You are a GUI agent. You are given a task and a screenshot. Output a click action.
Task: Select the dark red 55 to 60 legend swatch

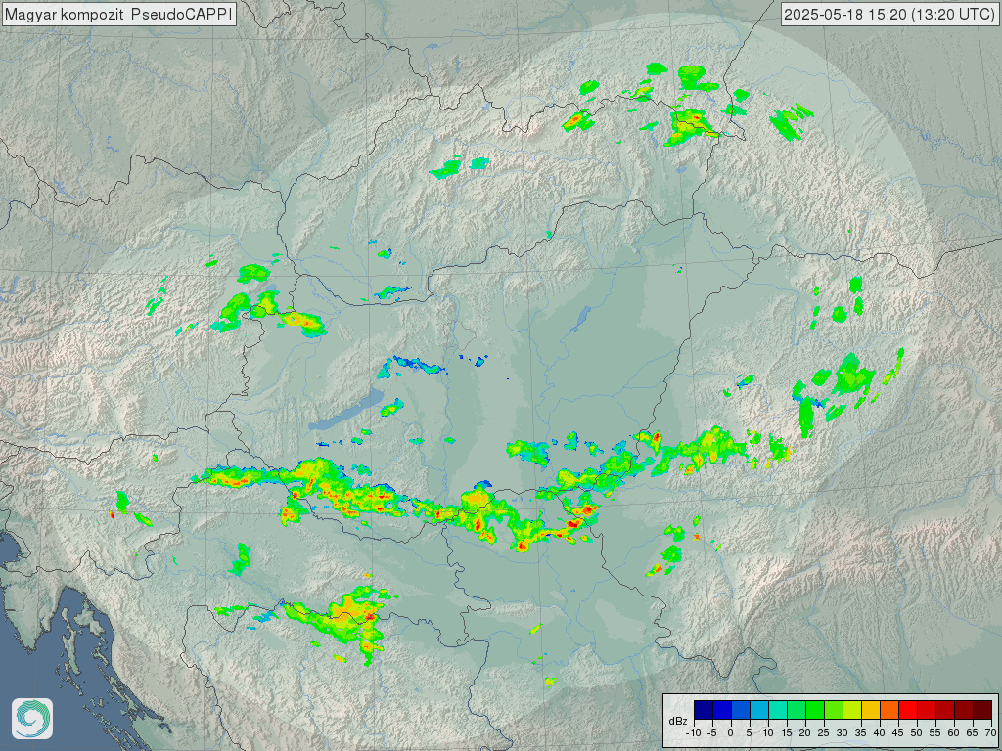tap(944, 710)
